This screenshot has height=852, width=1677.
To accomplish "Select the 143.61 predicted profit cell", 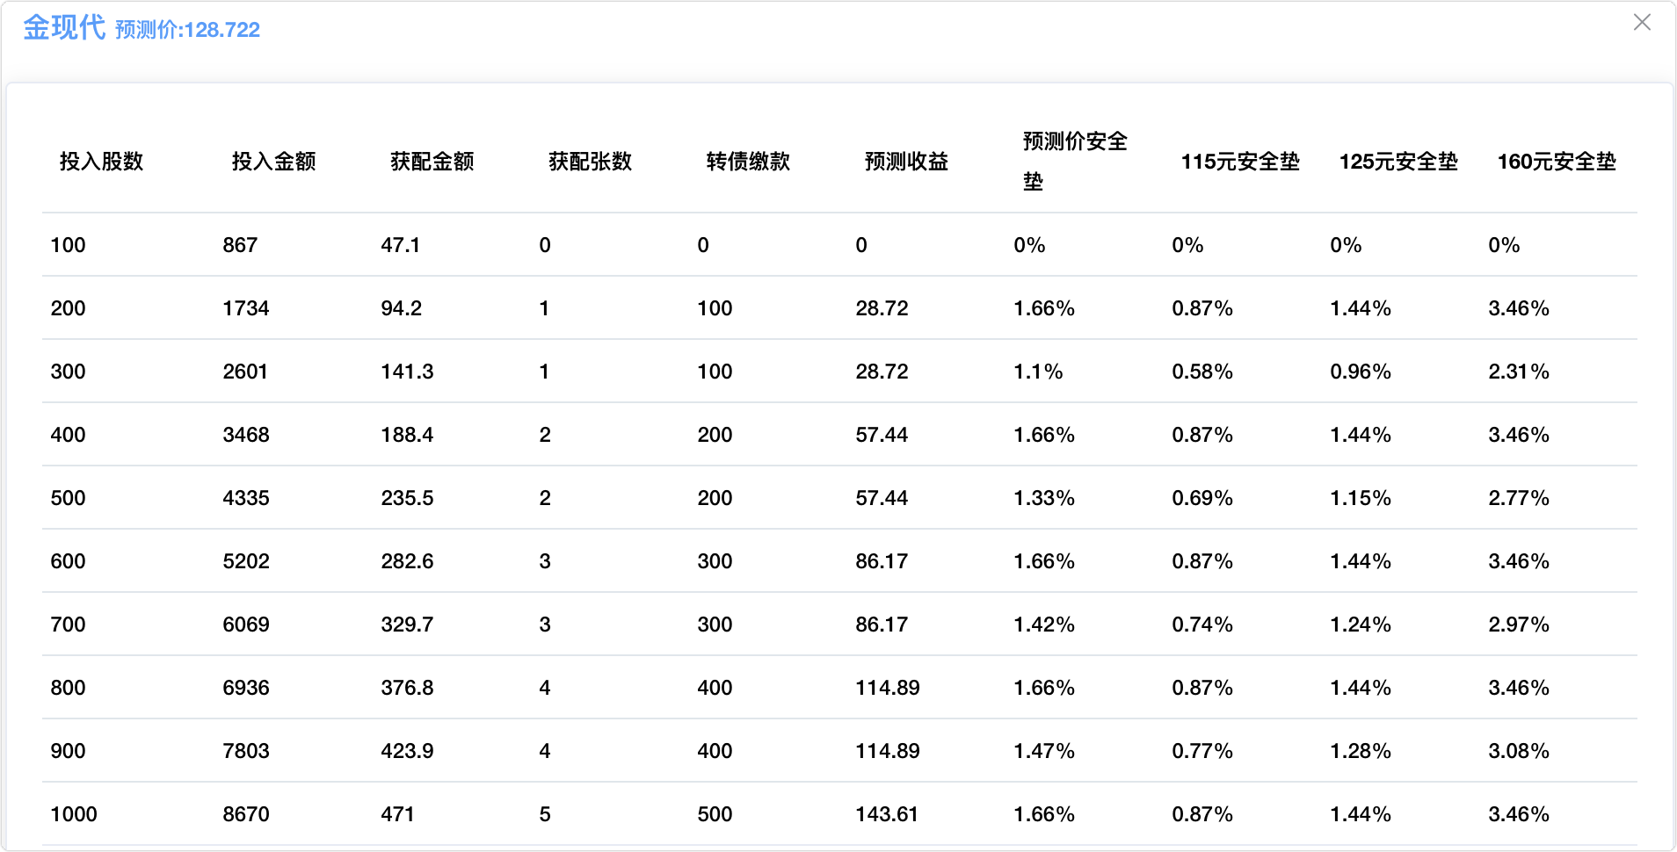I will 886,814.
